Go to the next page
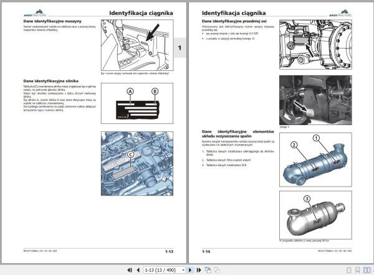Image resolution: width=374 pixels, height=275 pixels. pos(190,270)
